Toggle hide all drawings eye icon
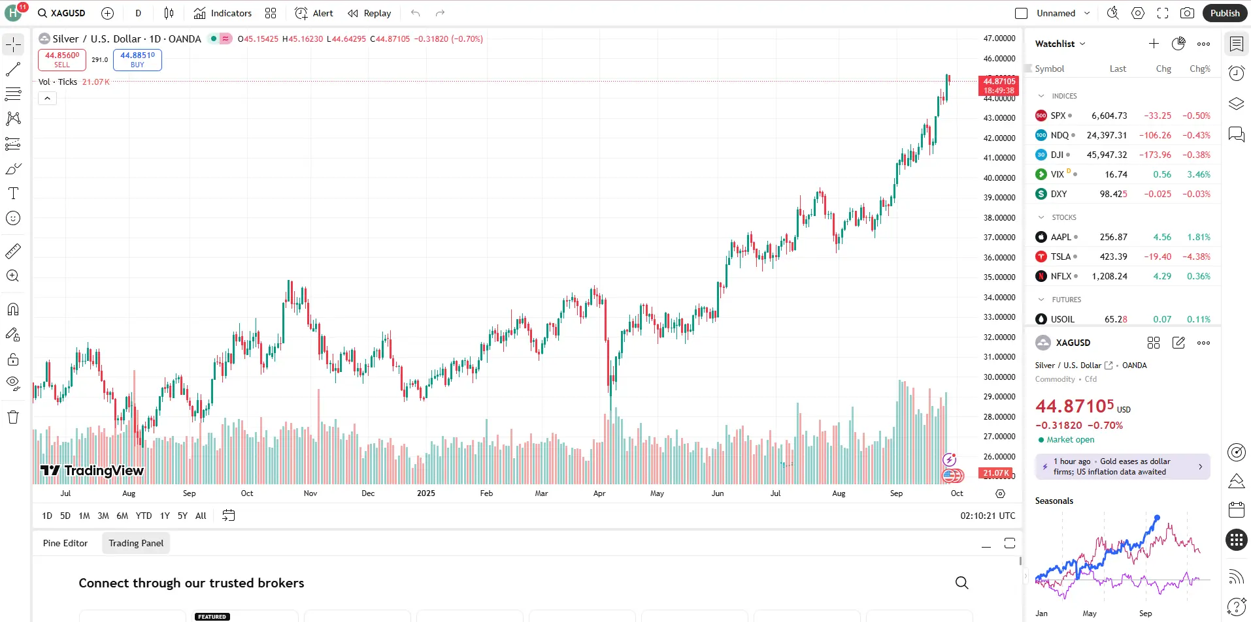Image resolution: width=1251 pixels, height=622 pixels. click(x=13, y=383)
